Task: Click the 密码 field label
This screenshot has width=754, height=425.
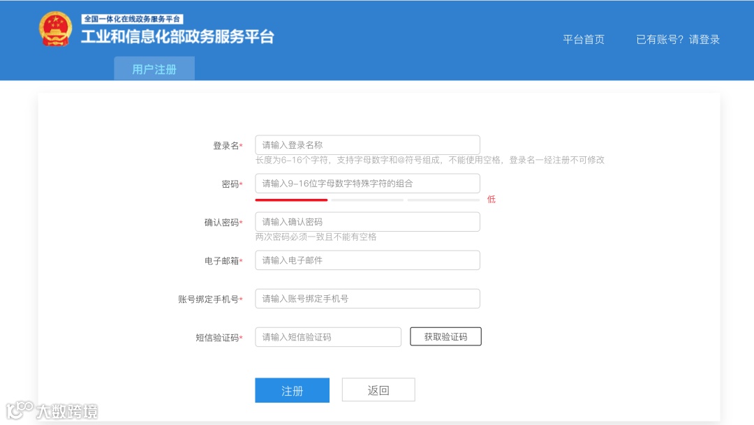Action: [x=232, y=184]
